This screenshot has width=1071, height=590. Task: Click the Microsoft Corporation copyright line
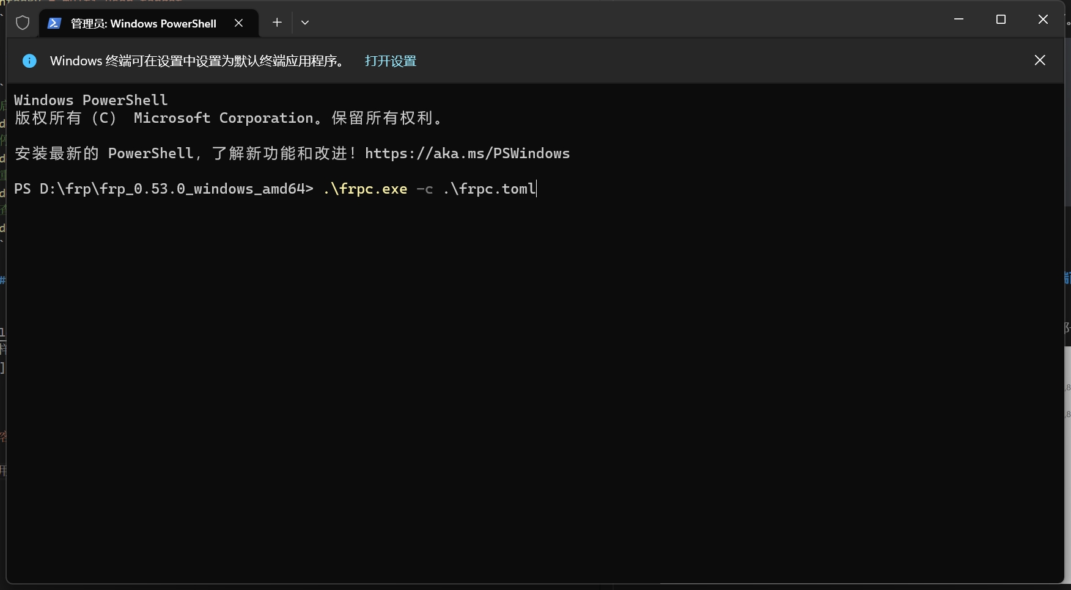coord(229,118)
